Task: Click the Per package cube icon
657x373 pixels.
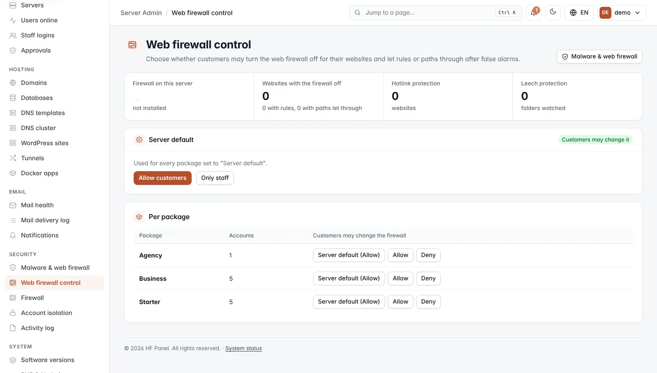Action: pyautogui.click(x=139, y=217)
